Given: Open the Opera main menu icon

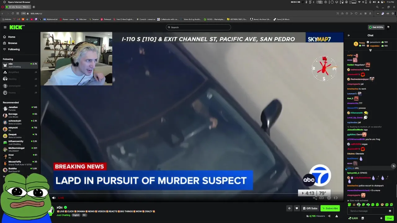Looking at the screenshot, I should pyautogui.click(x=3, y=7).
